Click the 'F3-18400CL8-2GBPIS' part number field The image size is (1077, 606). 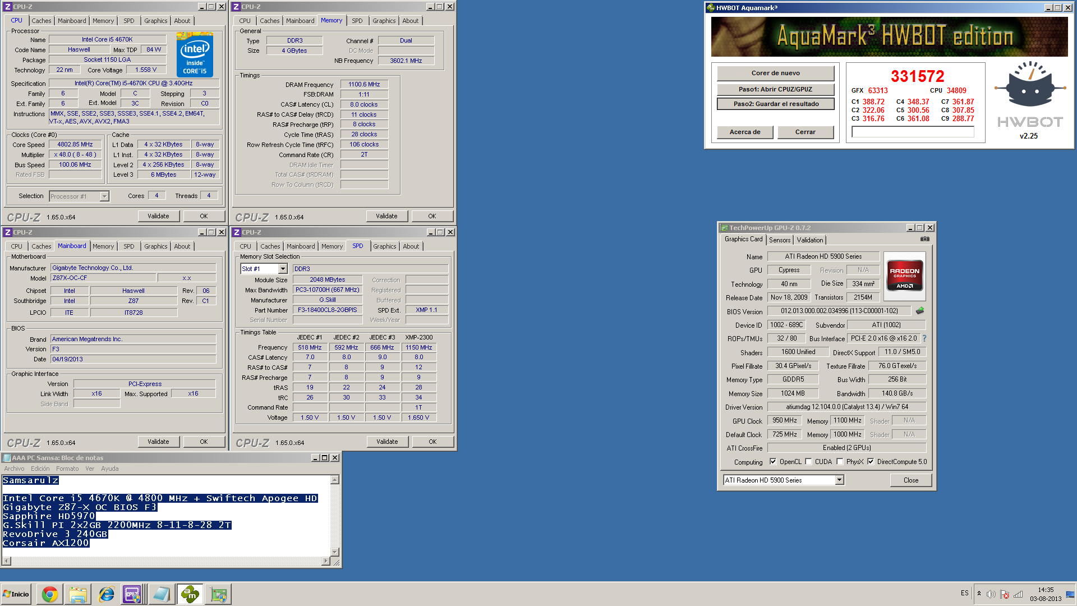pyautogui.click(x=327, y=310)
